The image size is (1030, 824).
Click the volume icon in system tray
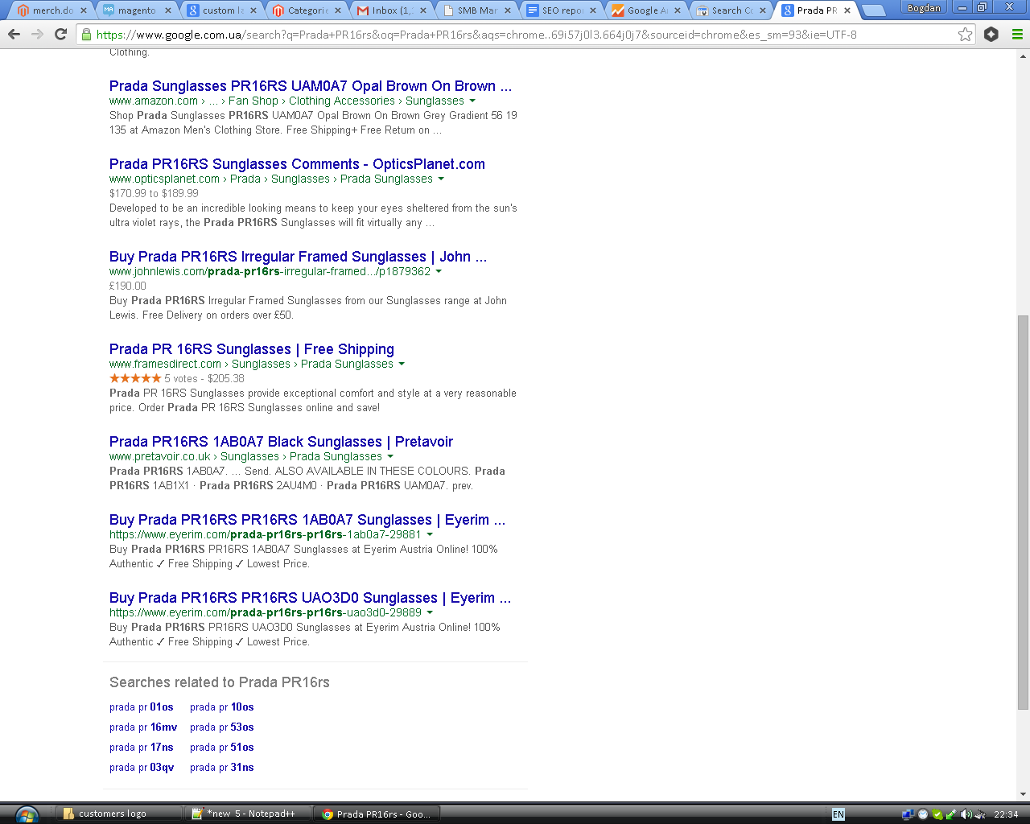tap(966, 814)
